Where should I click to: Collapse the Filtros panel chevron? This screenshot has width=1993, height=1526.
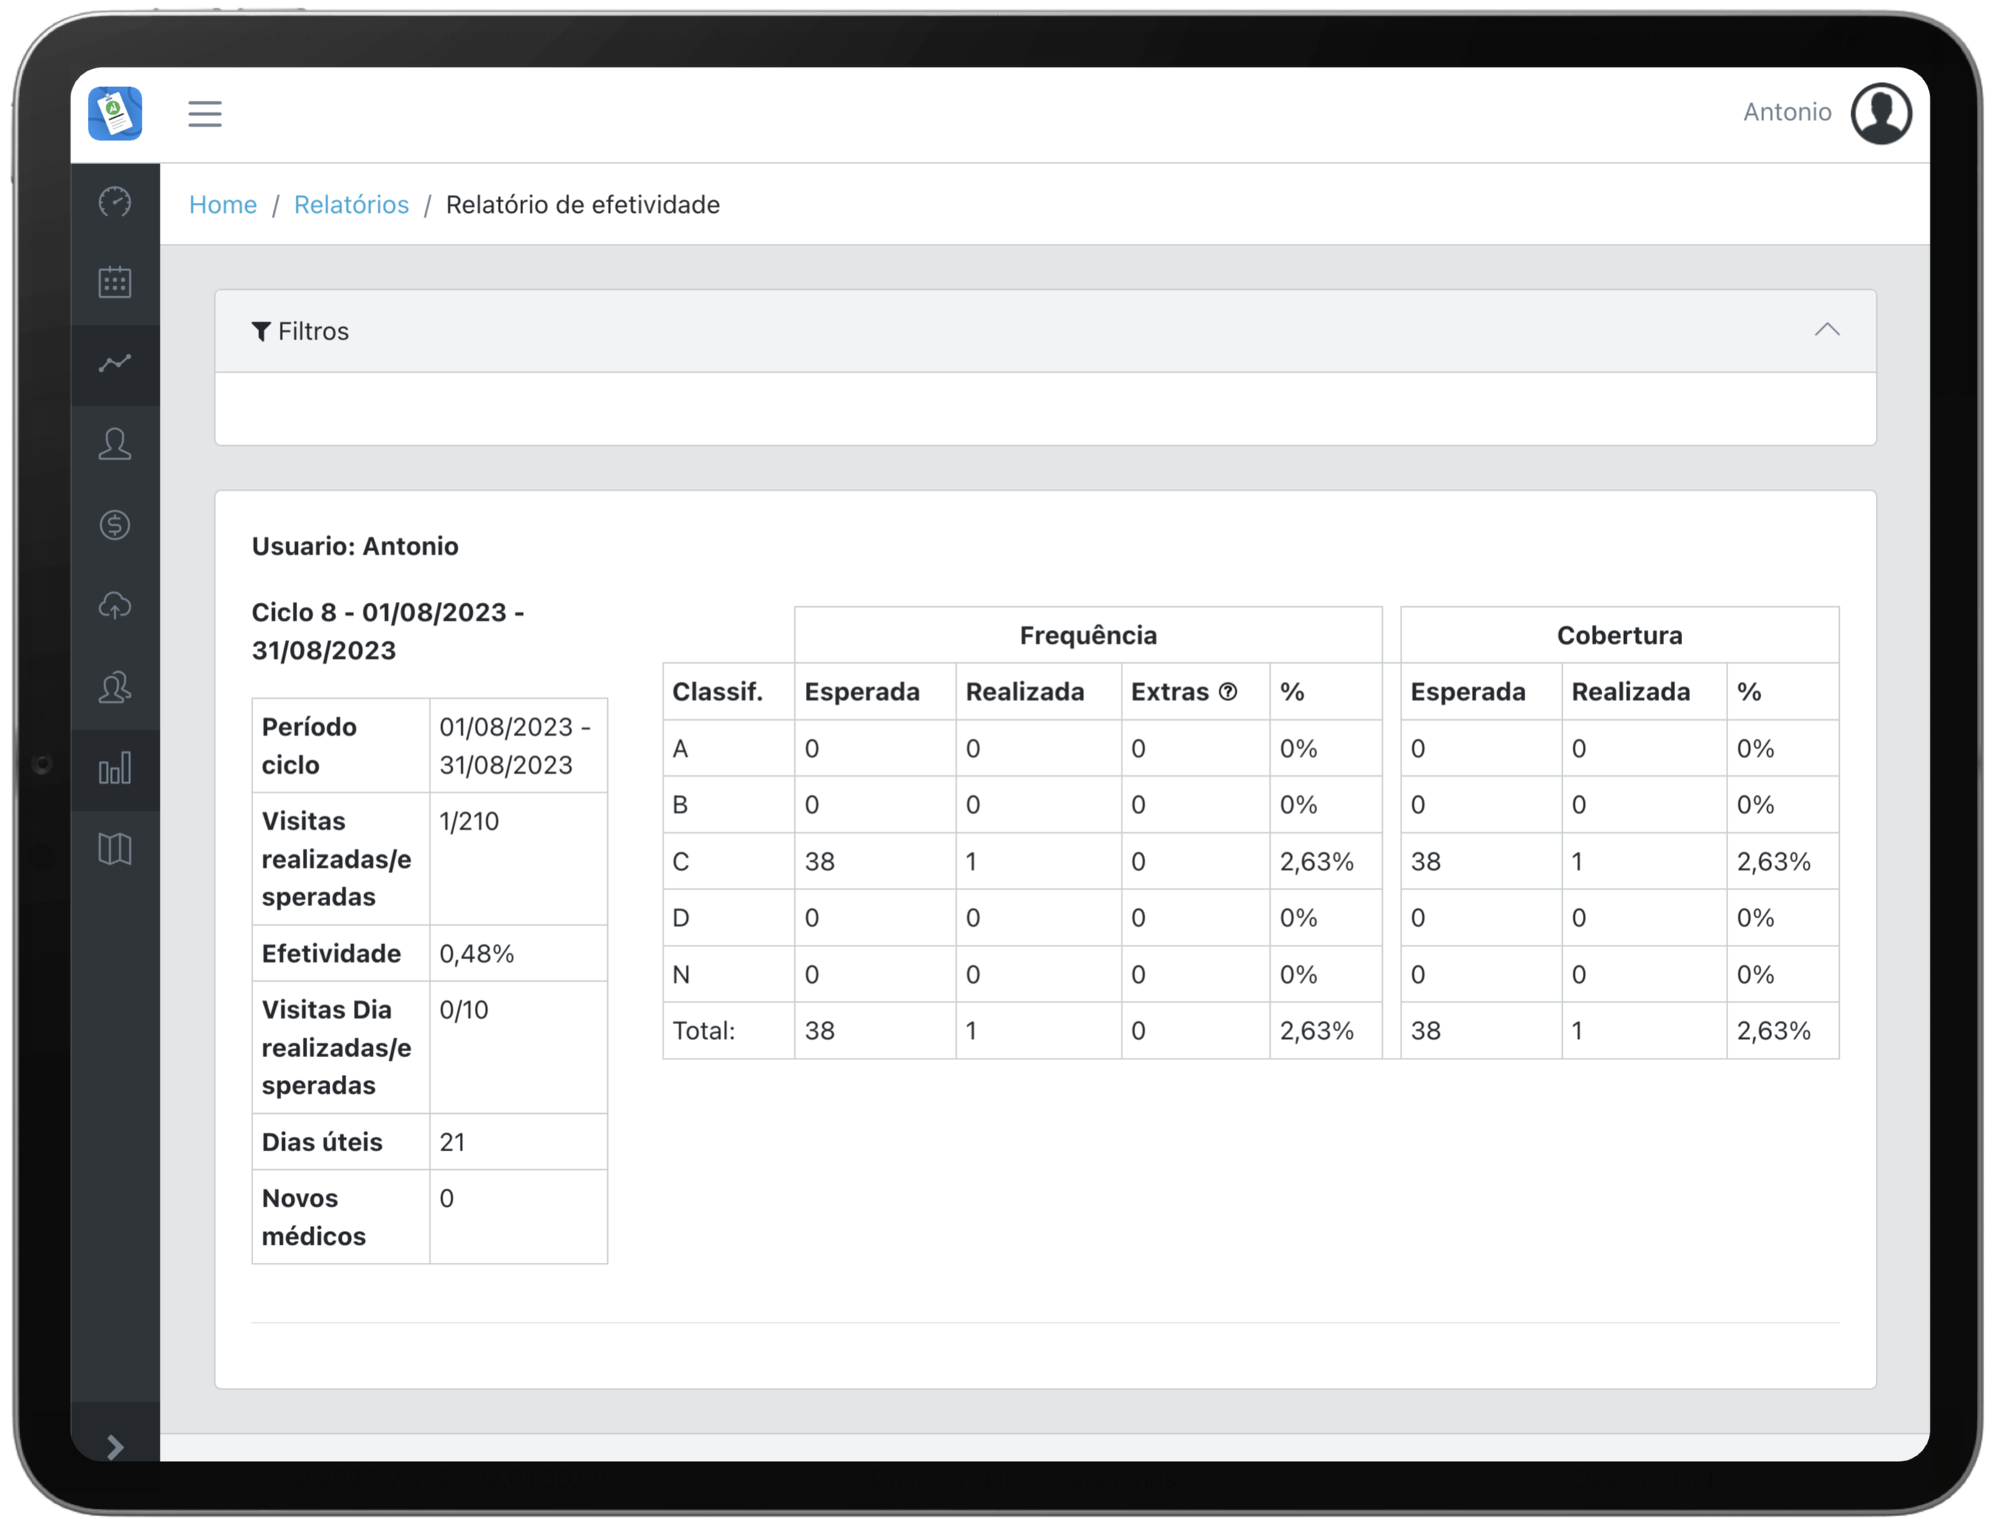[1827, 330]
